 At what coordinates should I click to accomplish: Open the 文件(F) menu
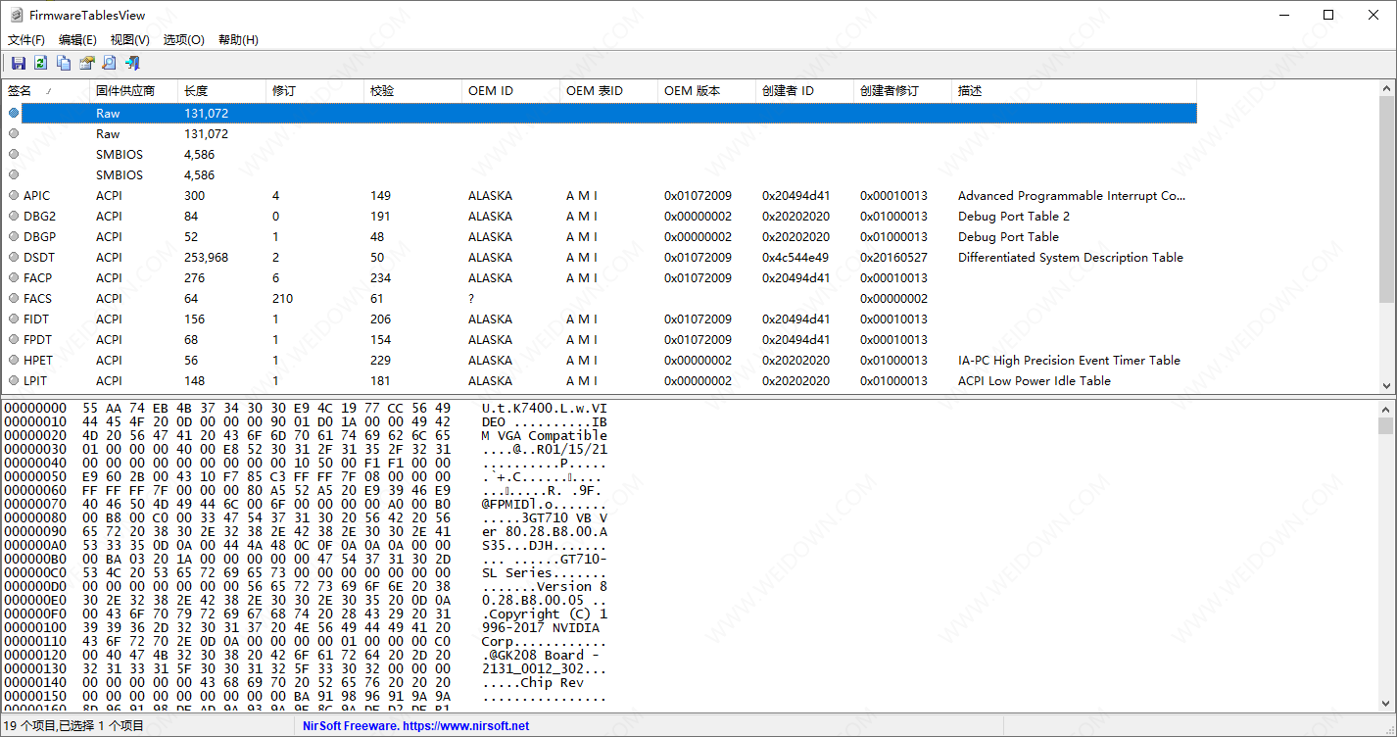click(x=26, y=40)
